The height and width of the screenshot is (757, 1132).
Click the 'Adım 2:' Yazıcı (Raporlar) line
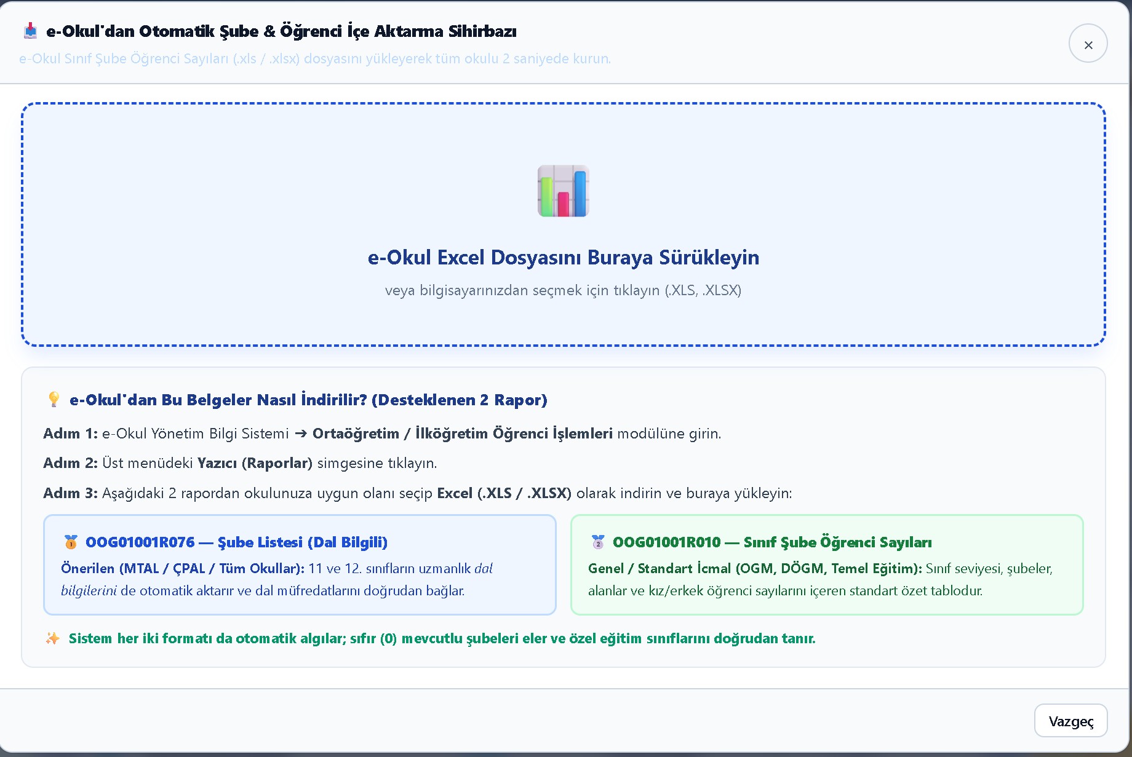point(240,463)
